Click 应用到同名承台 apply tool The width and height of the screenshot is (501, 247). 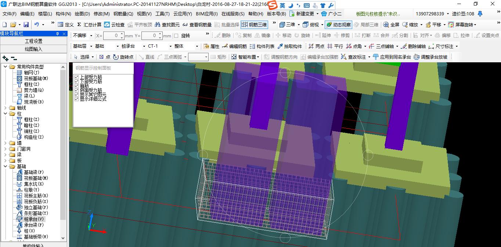click(x=392, y=57)
